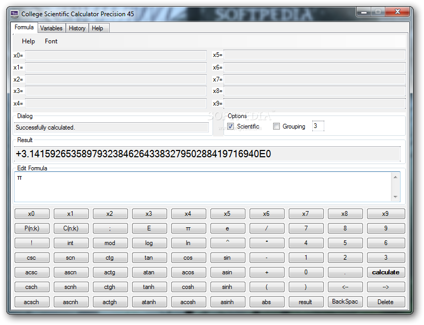Image resolution: width=424 pixels, height=325 pixels.
Task: Click the sin function button
Action: (228, 258)
